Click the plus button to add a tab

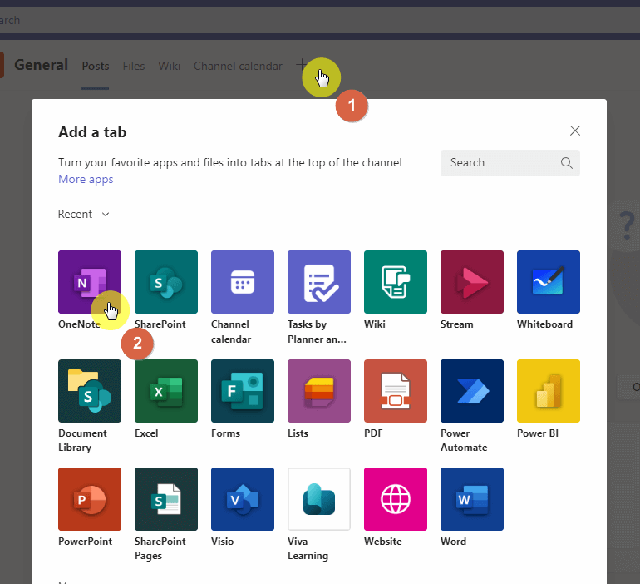pos(302,65)
